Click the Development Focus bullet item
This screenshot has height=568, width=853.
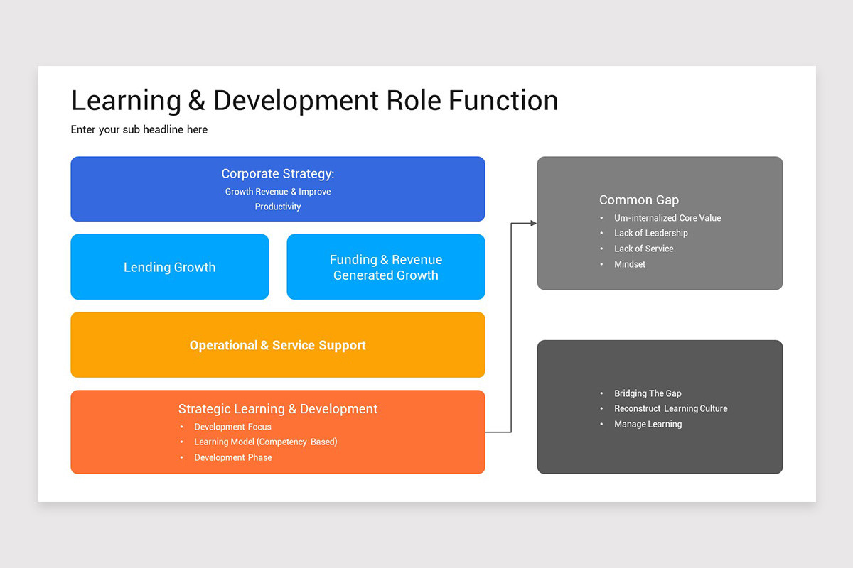point(233,427)
